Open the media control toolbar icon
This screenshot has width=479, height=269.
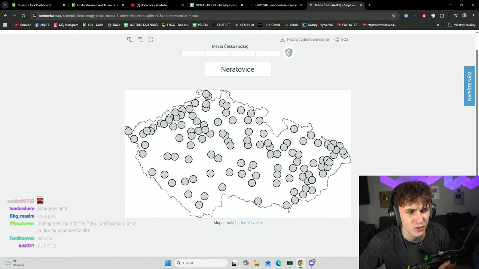click(x=455, y=16)
